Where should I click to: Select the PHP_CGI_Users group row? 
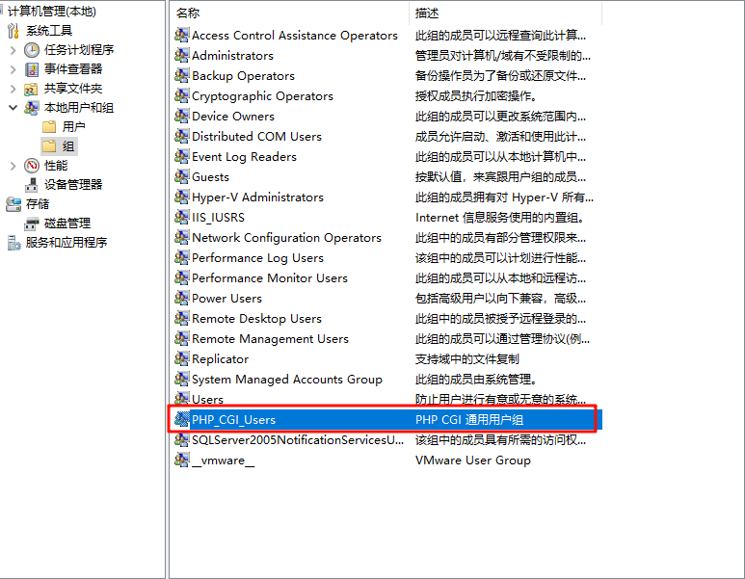tap(233, 420)
